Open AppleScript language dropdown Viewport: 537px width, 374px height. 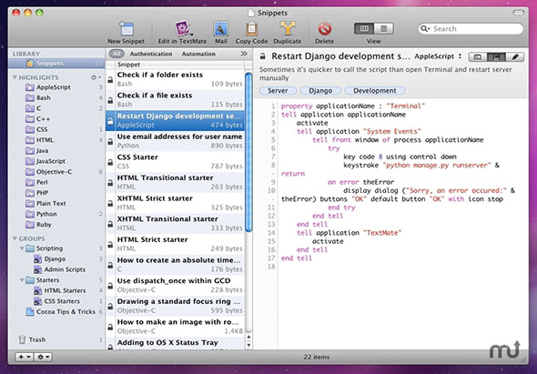coord(438,56)
